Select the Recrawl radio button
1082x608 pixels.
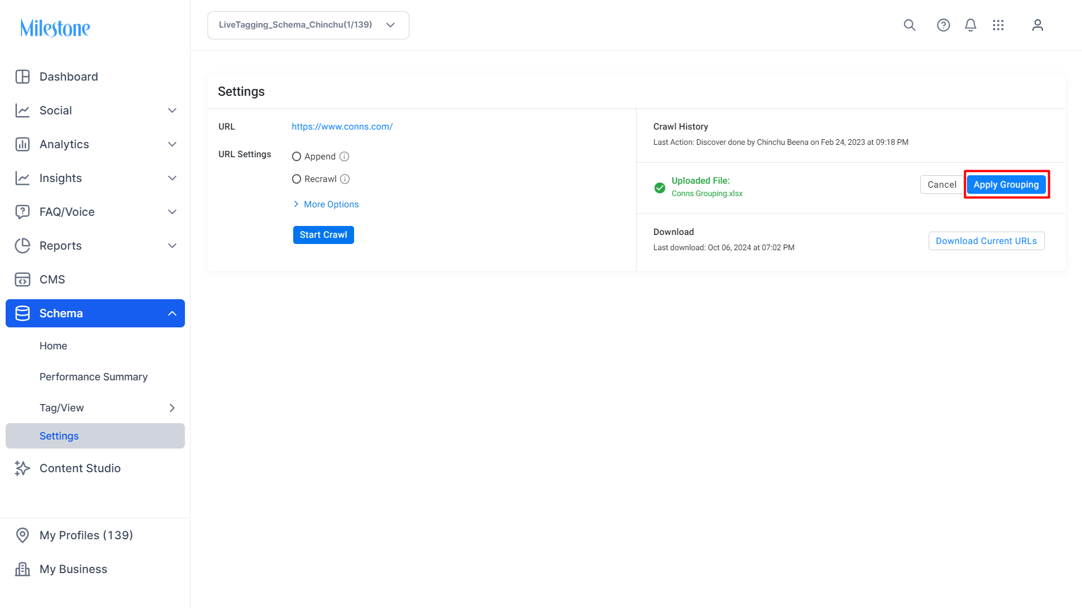pyautogui.click(x=297, y=179)
